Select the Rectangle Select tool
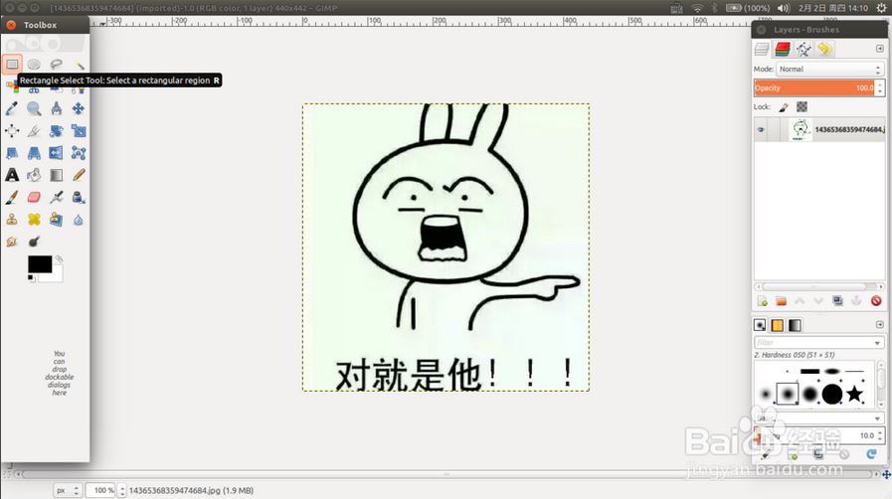The height and width of the screenshot is (499, 892). point(12,65)
